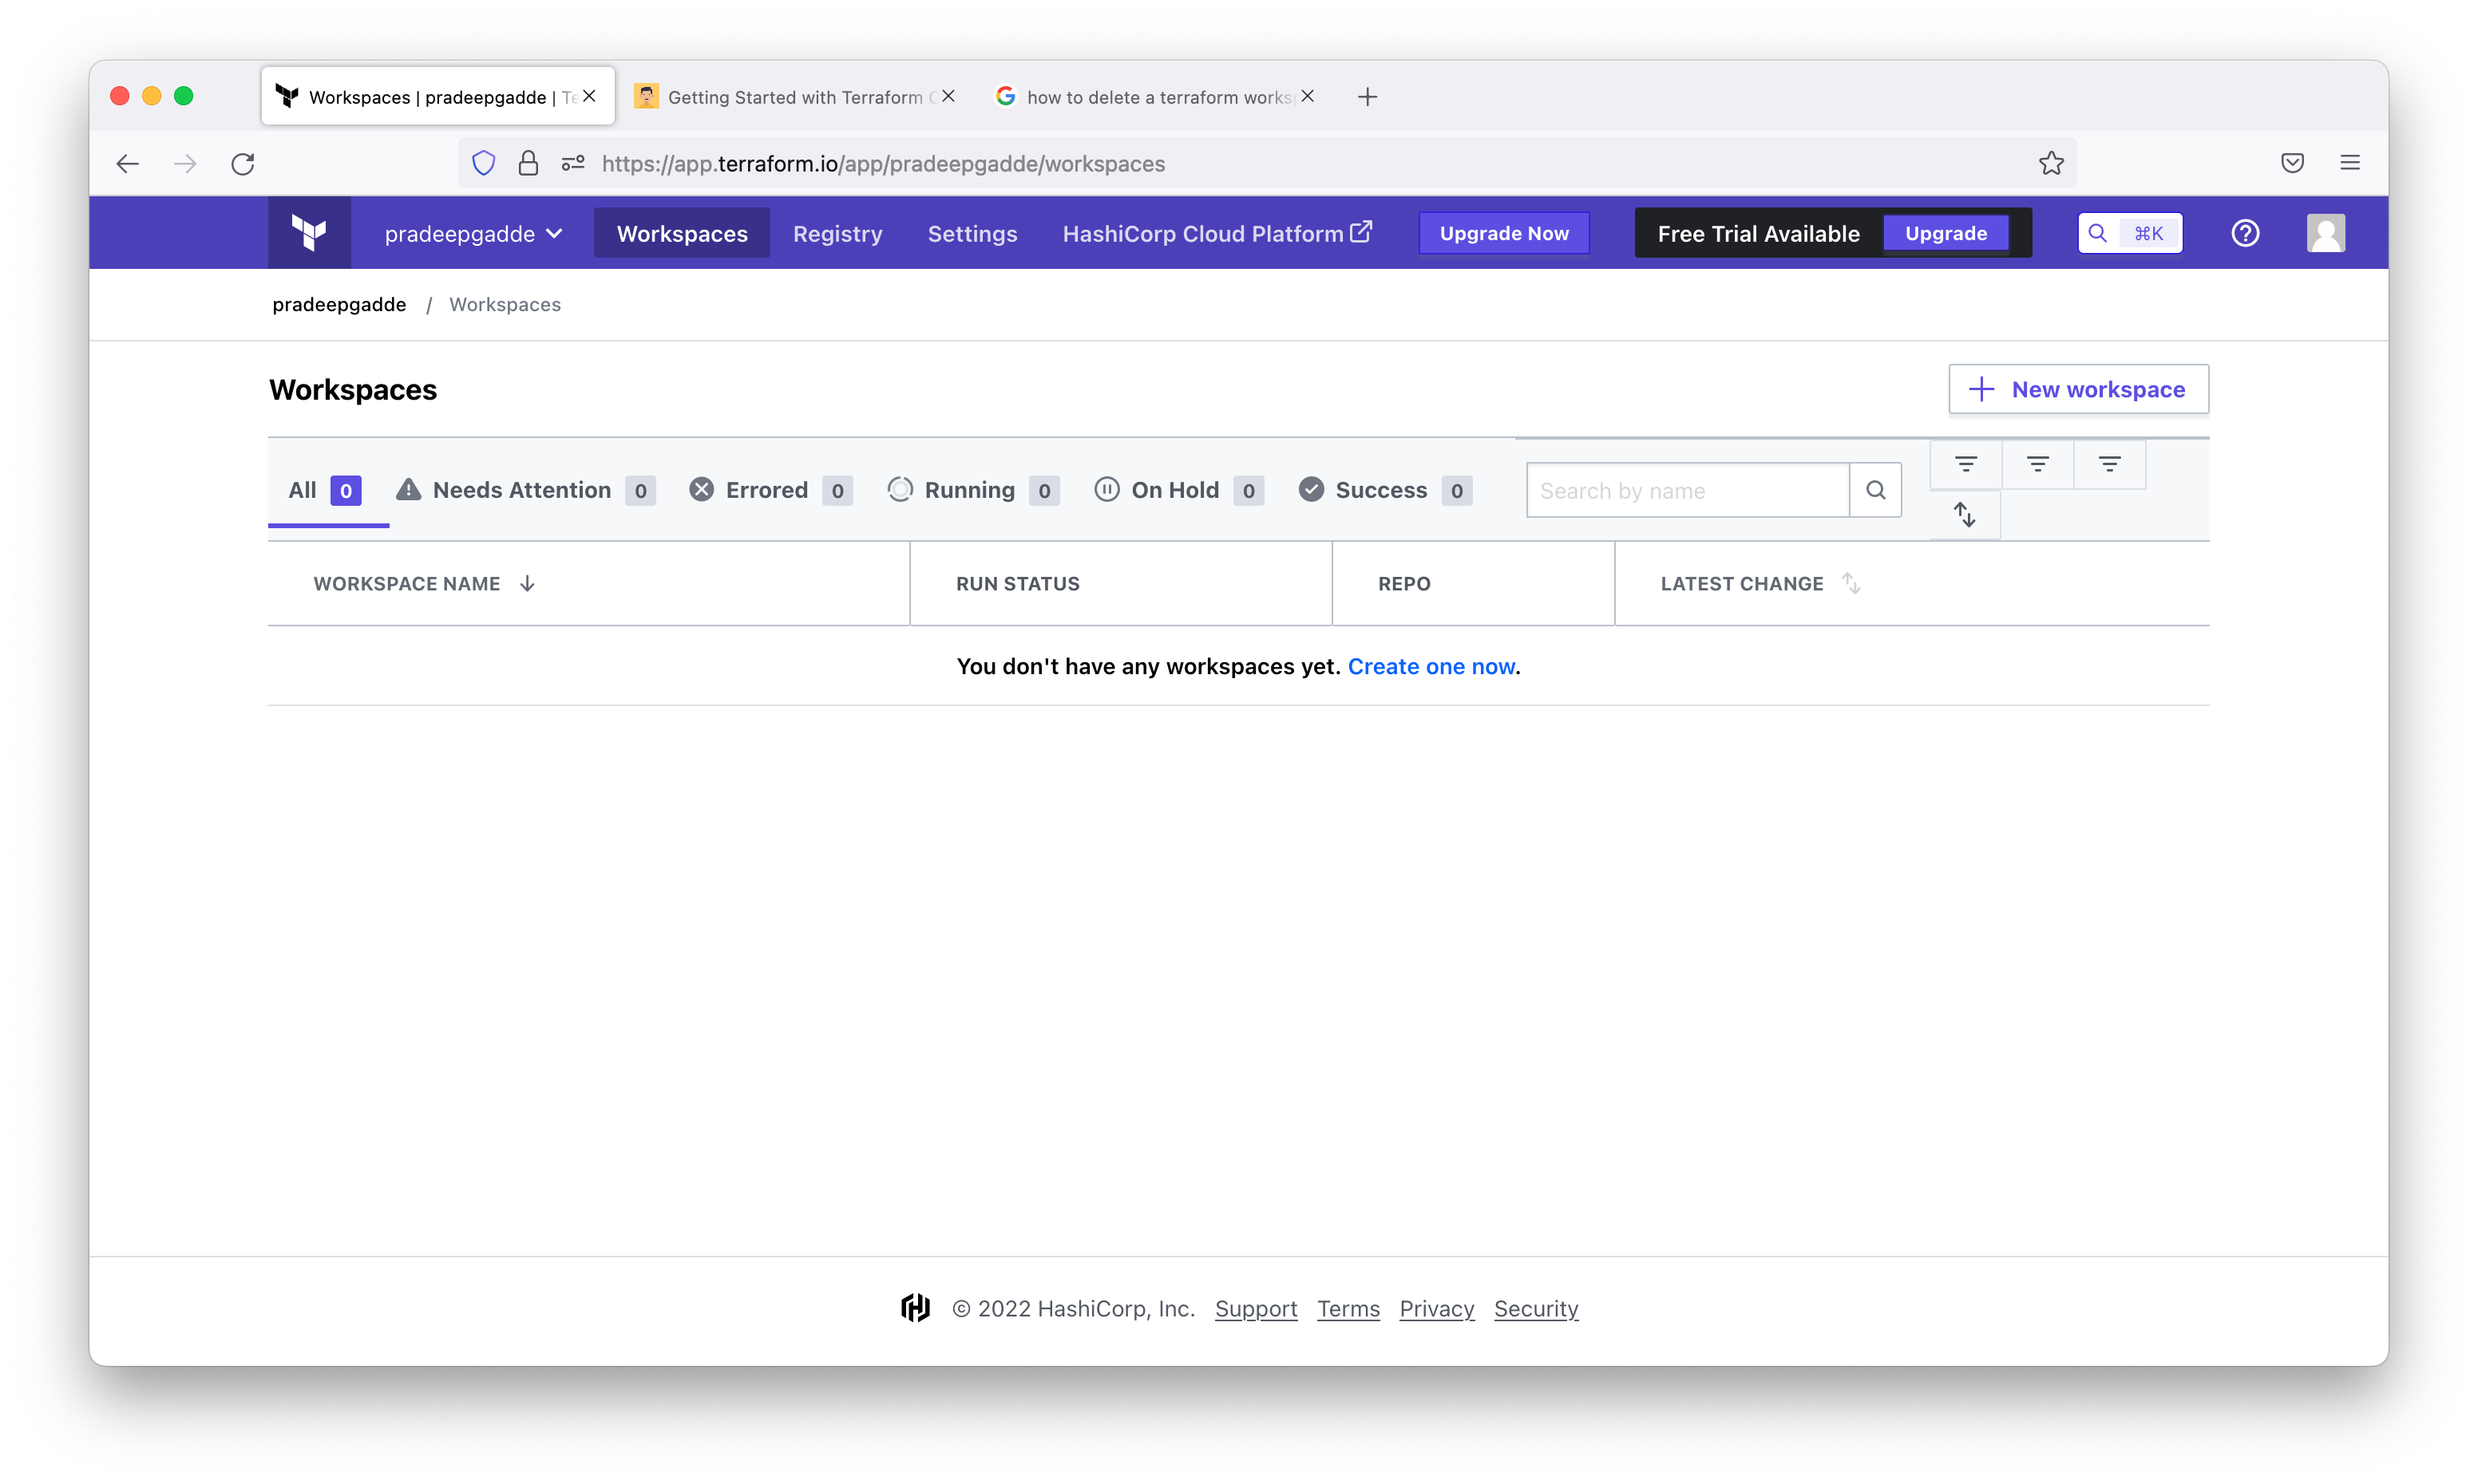Open the help question mark icon

point(2245,233)
